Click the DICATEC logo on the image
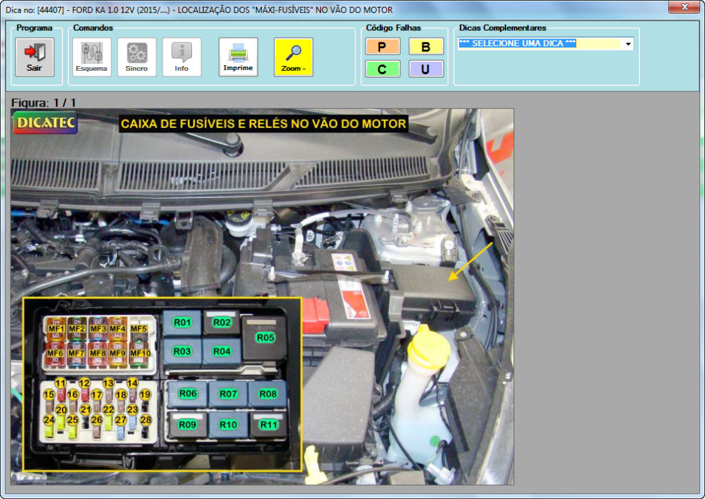Screen dimensions: 705x499 pos(45,123)
